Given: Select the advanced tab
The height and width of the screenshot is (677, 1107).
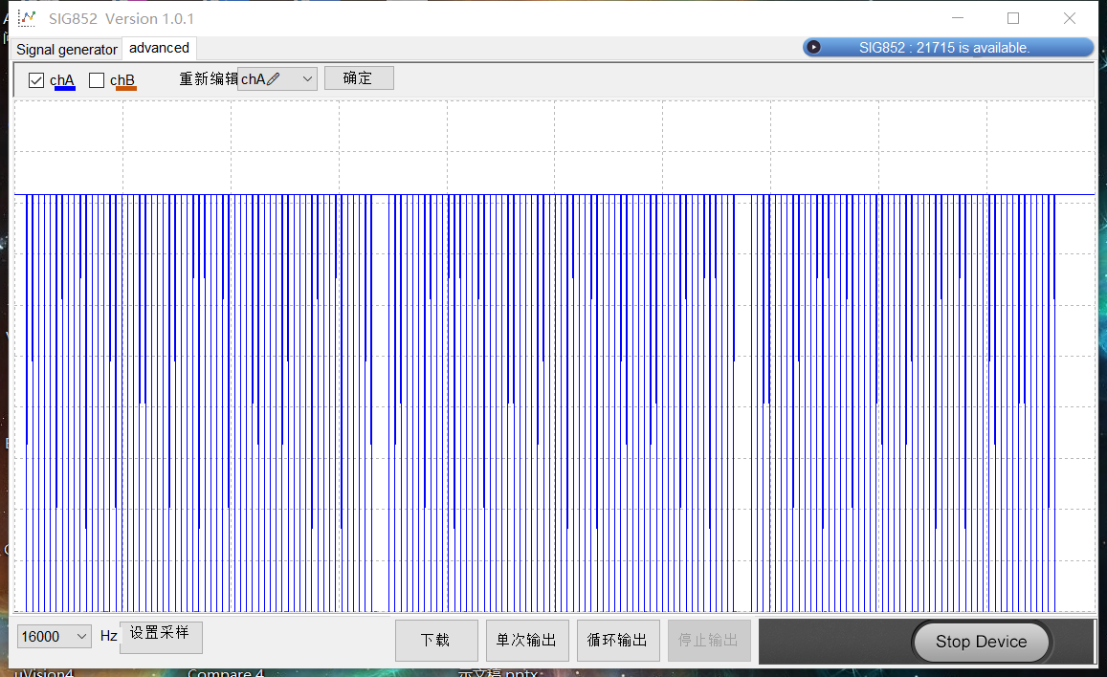Looking at the screenshot, I should [x=159, y=48].
